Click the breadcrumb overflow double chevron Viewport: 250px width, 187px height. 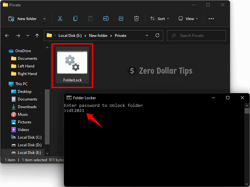click(x=55, y=35)
